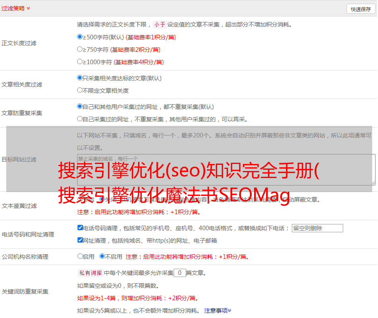The height and width of the screenshot is (318, 378).
Task: Click the 文章相关度过滤 row label
Action: 22,84
